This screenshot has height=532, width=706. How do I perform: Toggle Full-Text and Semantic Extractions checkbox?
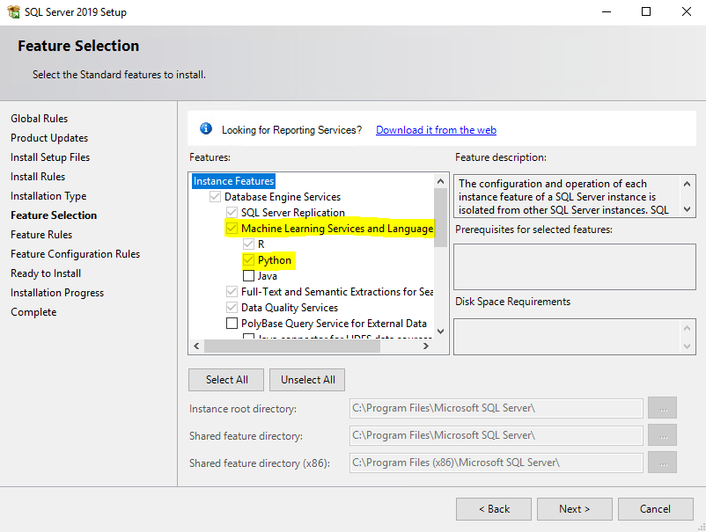coord(232,291)
